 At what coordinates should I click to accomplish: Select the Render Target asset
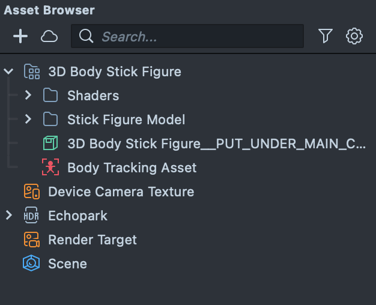pos(92,240)
